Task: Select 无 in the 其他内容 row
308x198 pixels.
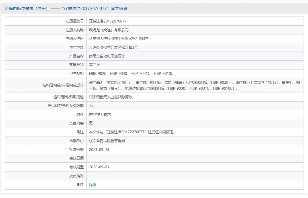Action: tap(91, 123)
